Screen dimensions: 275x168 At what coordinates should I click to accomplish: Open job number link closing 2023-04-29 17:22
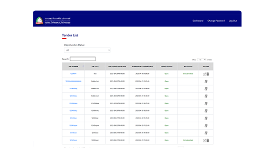click(73, 126)
